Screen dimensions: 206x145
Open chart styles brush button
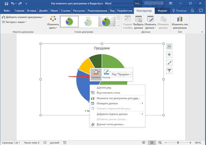tap(169, 63)
